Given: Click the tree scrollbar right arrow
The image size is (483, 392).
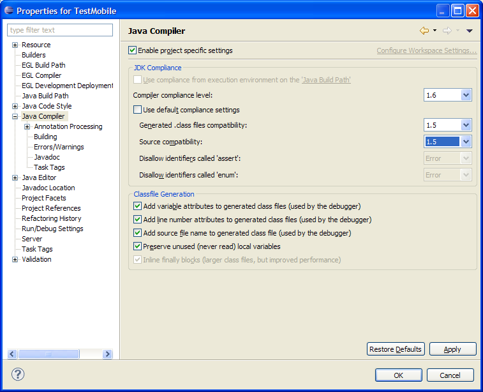Looking at the screenshot, I should coord(107,354).
